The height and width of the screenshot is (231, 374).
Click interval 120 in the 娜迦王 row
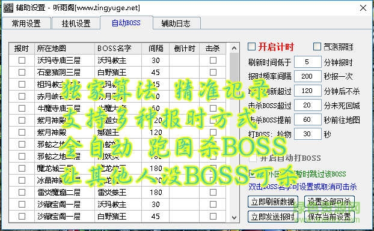[156, 132]
